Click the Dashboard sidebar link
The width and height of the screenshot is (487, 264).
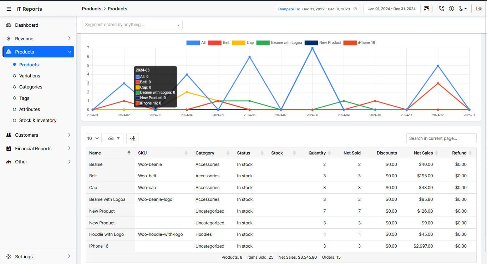(26, 25)
